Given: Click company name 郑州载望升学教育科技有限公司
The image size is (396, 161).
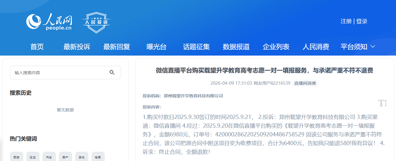Looking at the screenshot, I should pyautogui.click(x=193, y=96).
